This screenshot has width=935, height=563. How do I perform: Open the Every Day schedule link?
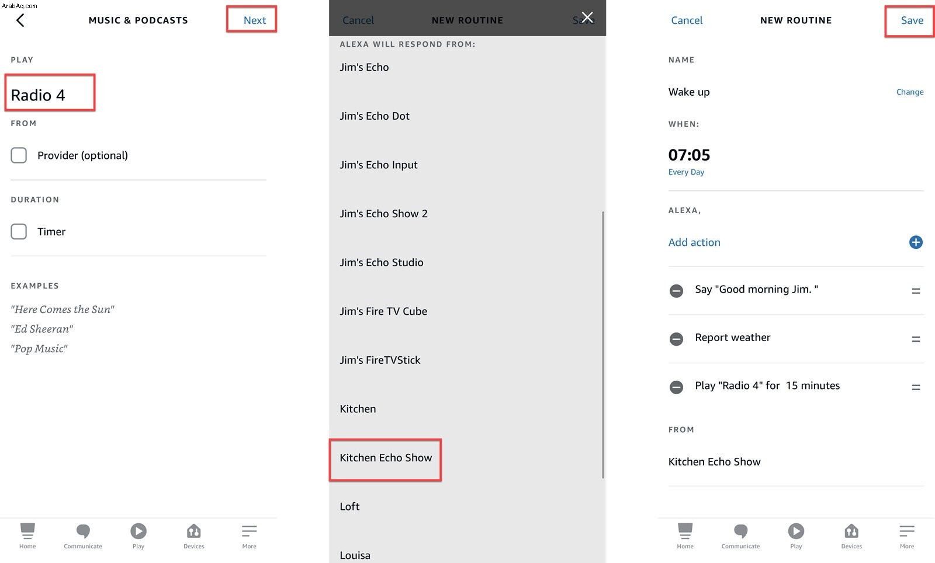tap(686, 172)
